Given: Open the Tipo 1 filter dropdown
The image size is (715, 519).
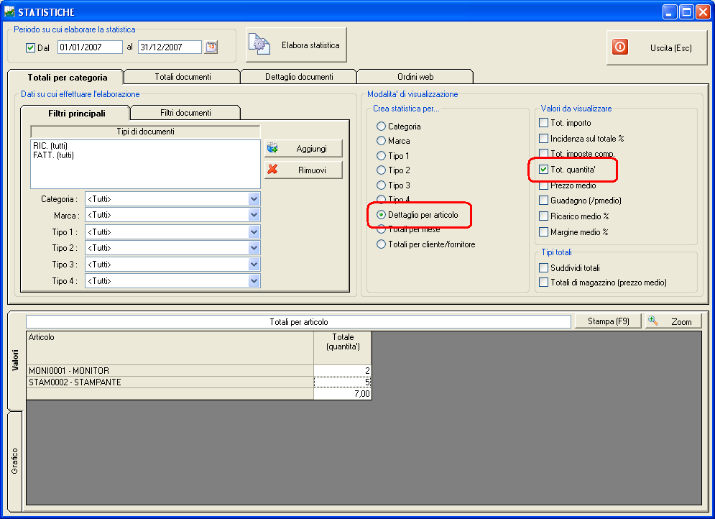Looking at the screenshot, I should click(254, 232).
